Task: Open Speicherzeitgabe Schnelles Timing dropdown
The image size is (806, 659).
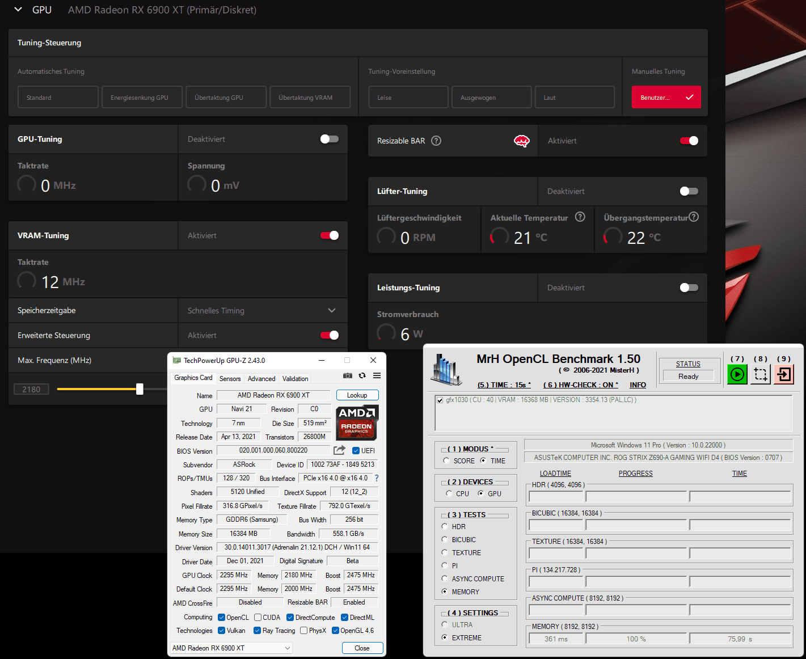Action: (x=263, y=310)
